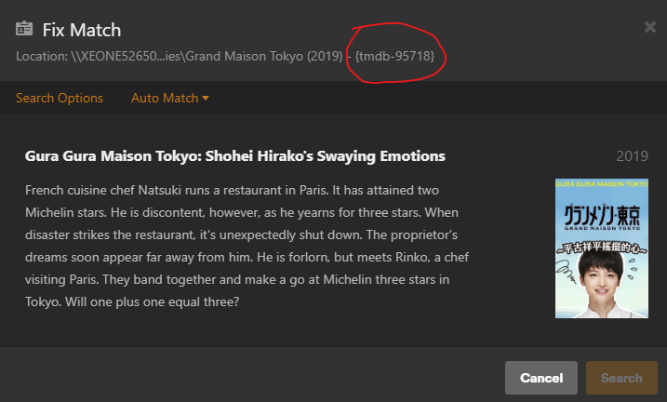667x402 pixels.
Task: Open Search Options
Action: pyautogui.click(x=60, y=98)
